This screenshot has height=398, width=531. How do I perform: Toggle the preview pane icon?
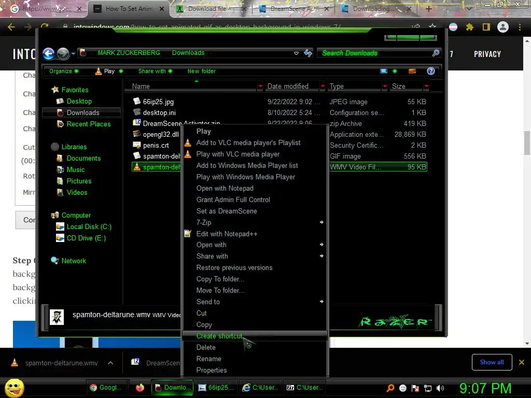412,71
